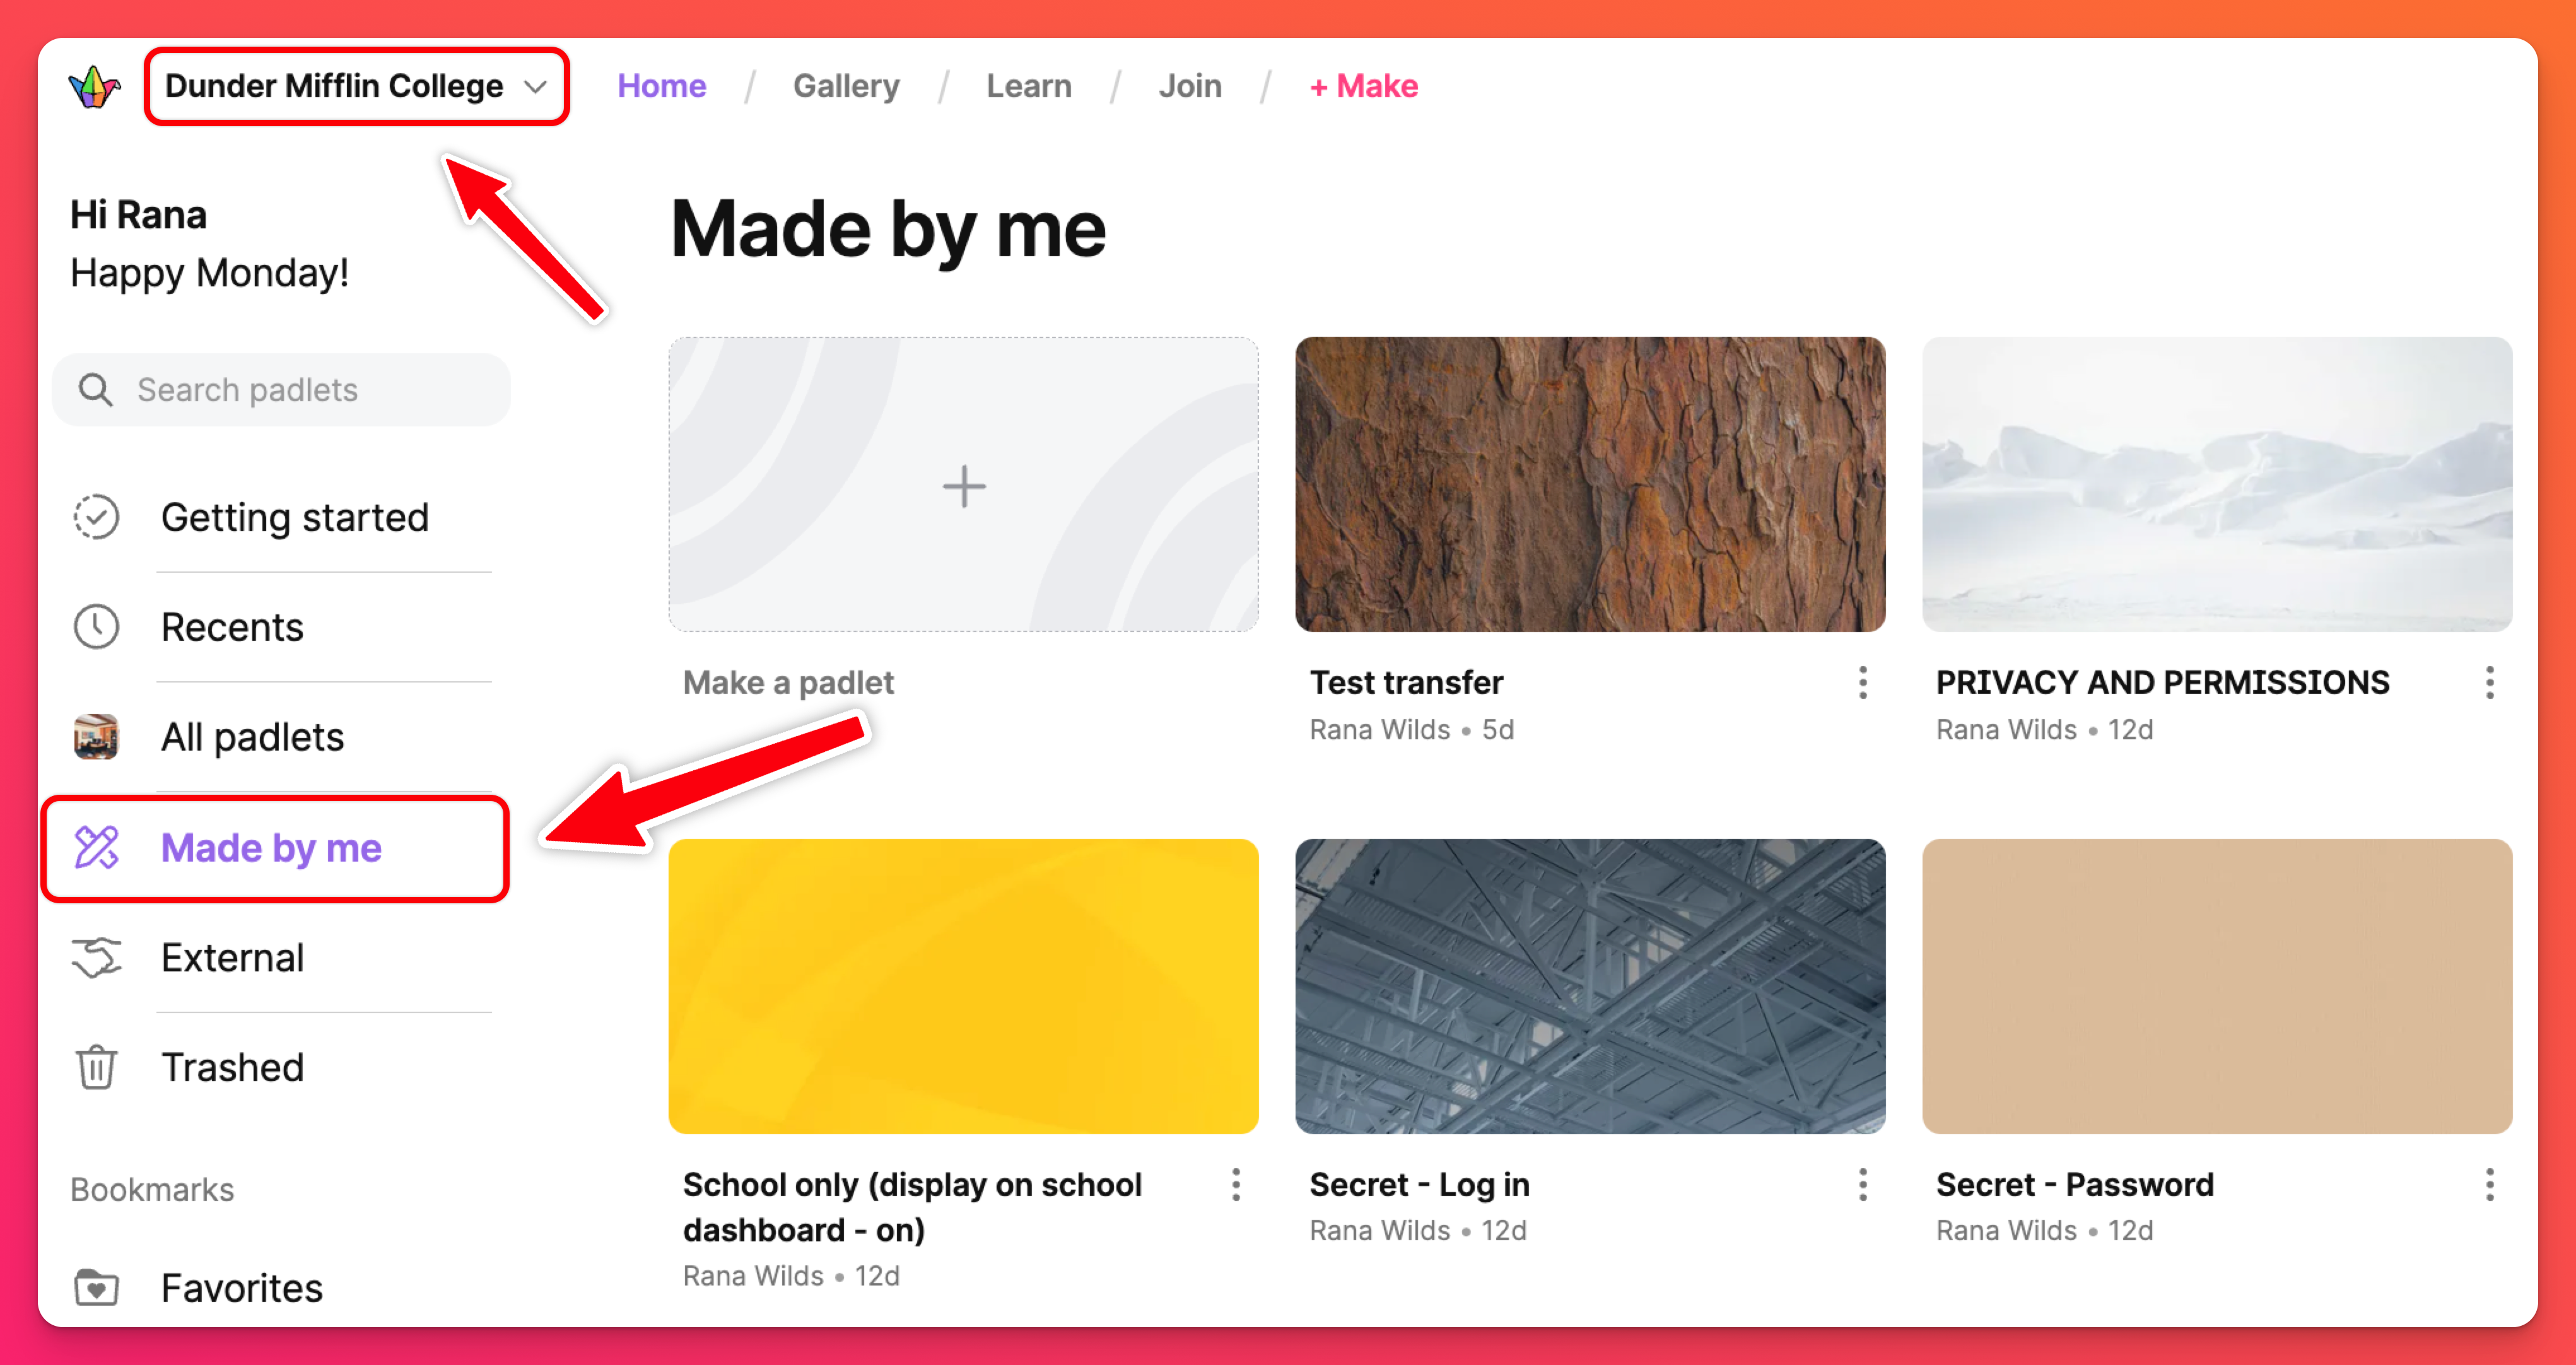Select the Recents clock icon
The image size is (2576, 1365).
click(x=96, y=627)
